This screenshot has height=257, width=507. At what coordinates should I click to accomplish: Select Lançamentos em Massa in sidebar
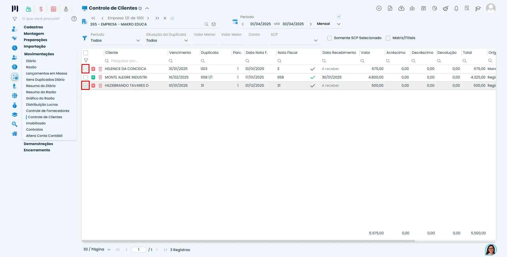click(47, 73)
